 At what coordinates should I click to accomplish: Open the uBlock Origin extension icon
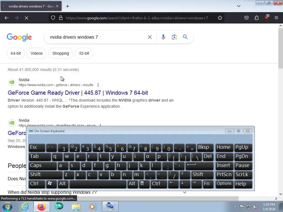tap(266, 17)
